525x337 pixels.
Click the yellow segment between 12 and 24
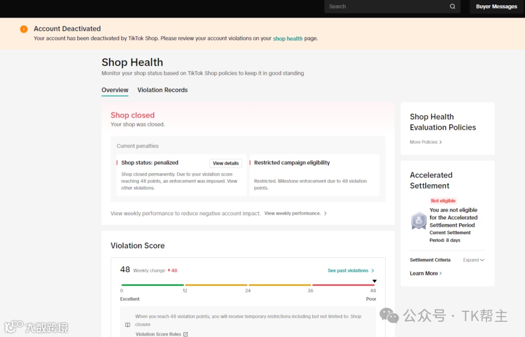pos(216,285)
